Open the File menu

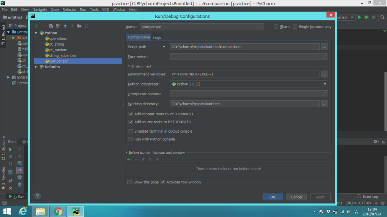tap(5, 9)
